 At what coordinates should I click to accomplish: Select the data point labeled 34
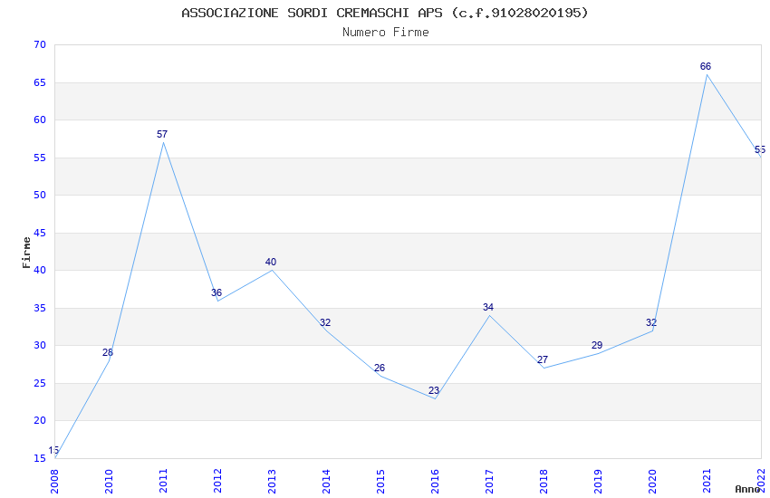click(x=489, y=315)
